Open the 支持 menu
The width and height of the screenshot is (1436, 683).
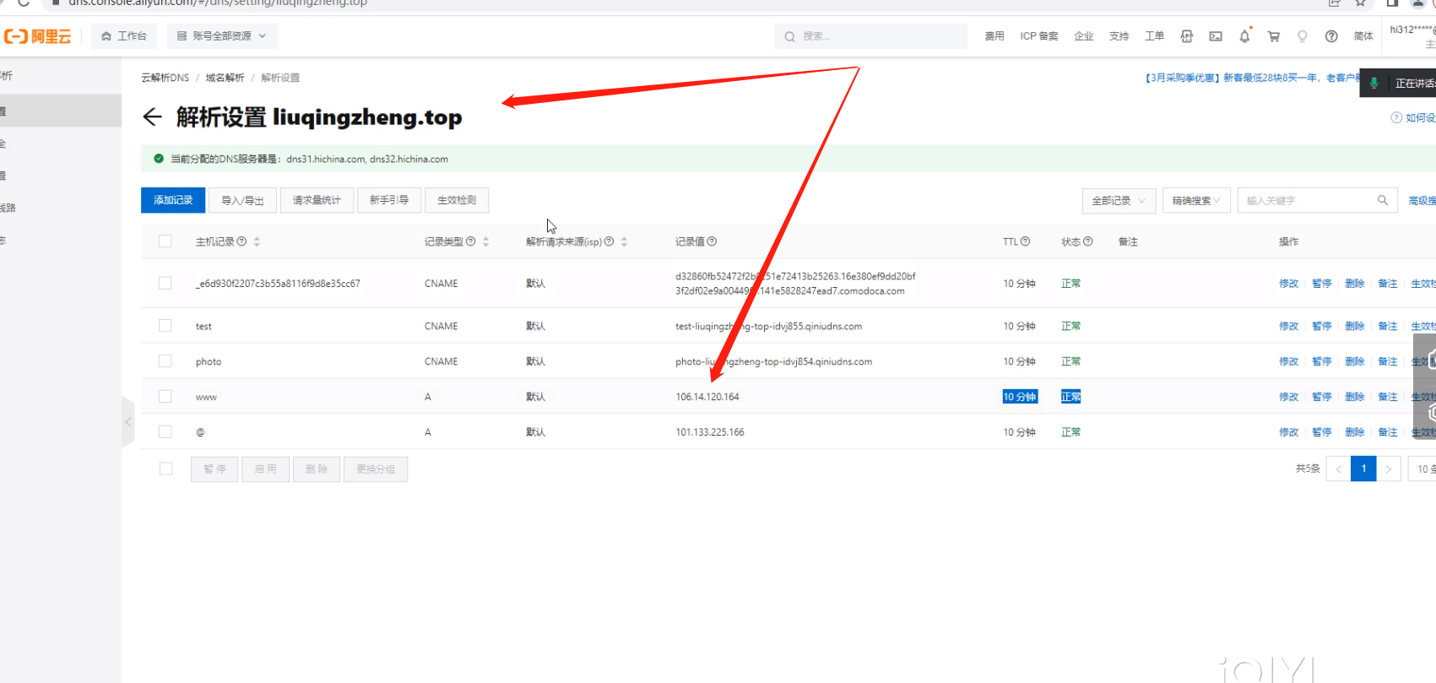[x=1119, y=36]
